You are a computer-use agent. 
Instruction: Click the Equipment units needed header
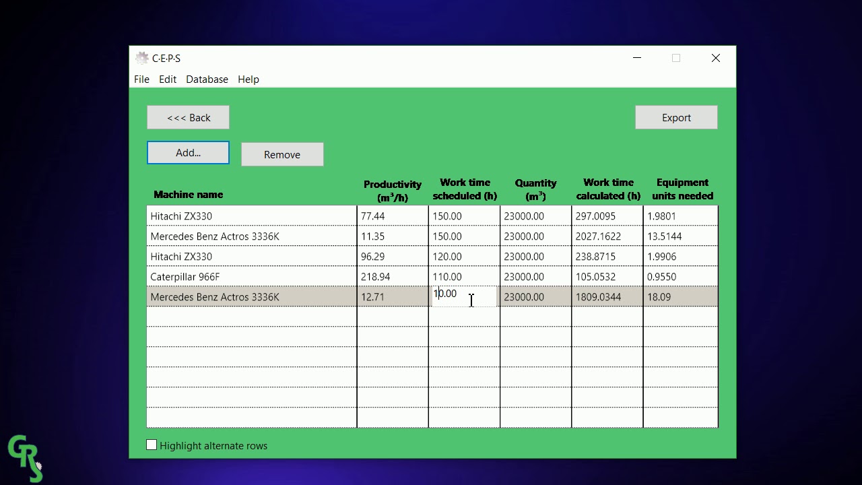click(x=682, y=189)
